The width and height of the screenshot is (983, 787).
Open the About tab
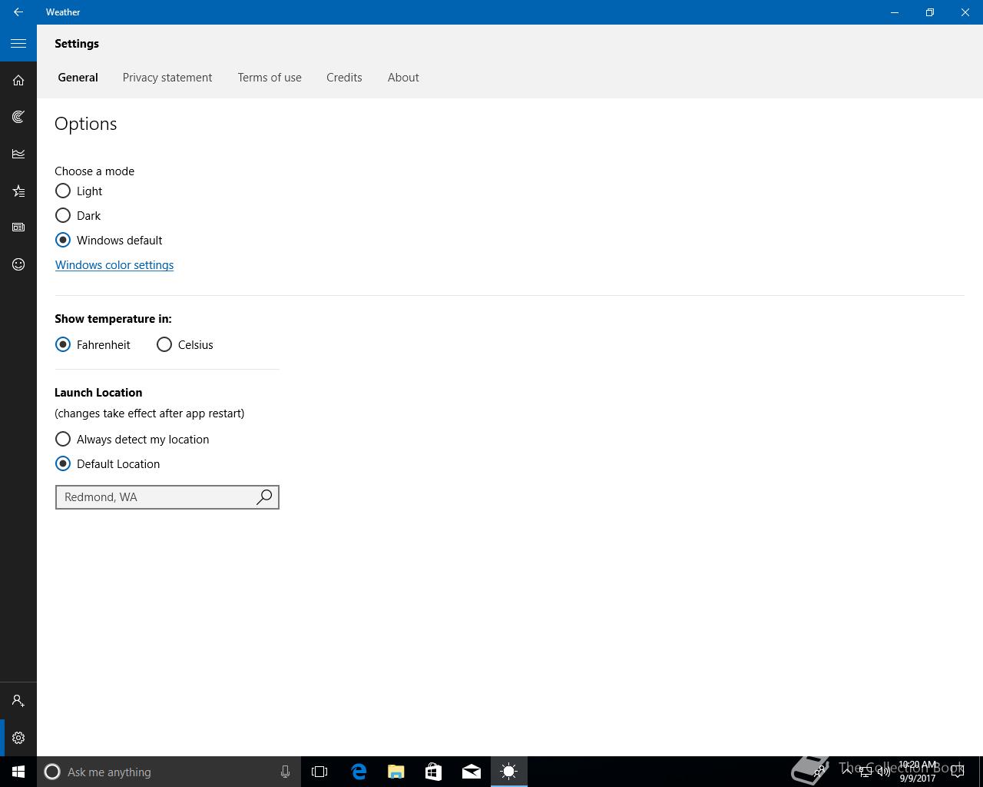coord(403,78)
